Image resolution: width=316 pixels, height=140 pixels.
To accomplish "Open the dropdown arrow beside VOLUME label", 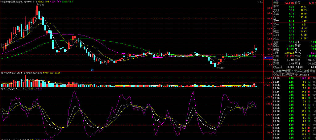I will 2,73.
